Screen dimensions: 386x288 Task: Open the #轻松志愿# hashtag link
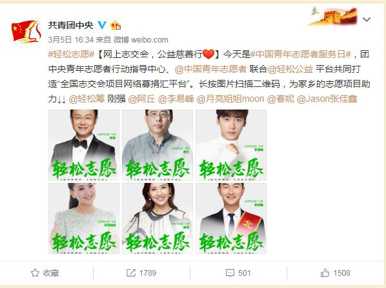click(x=72, y=54)
